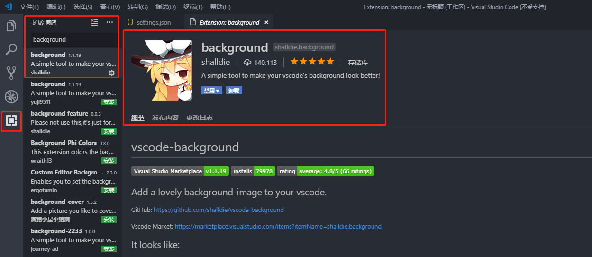
Task: Open the 转到(G) menu
Action: (x=138, y=7)
